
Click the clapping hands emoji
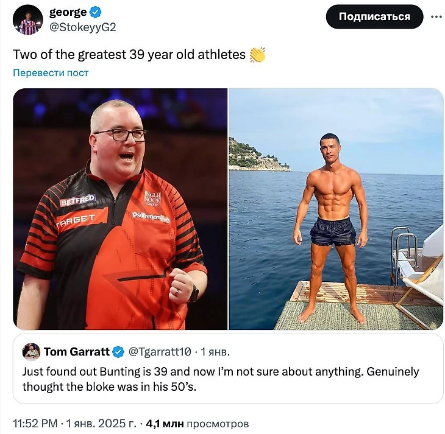(x=257, y=54)
